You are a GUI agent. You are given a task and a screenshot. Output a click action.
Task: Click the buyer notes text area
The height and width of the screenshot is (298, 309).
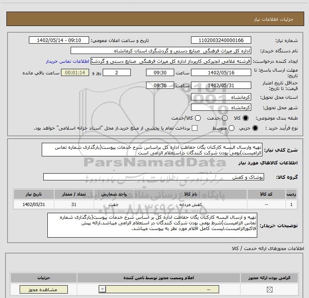[152, 225]
